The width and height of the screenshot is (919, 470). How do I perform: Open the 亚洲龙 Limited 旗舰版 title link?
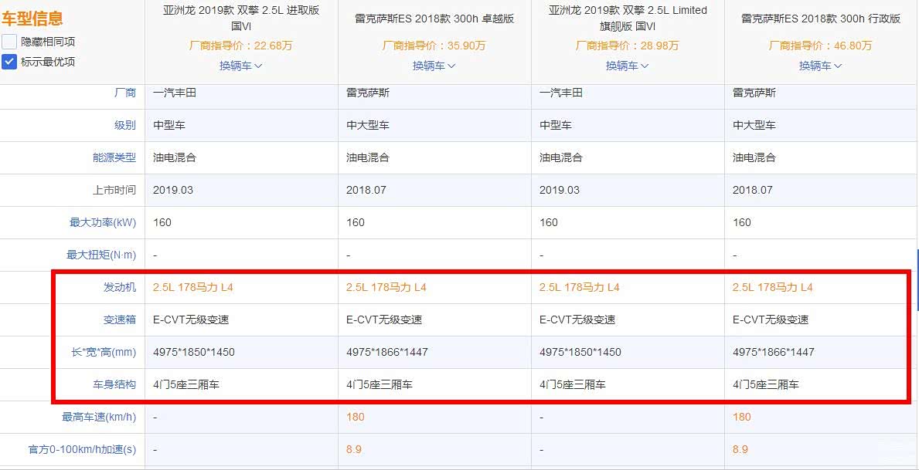(x=628, y=18)
